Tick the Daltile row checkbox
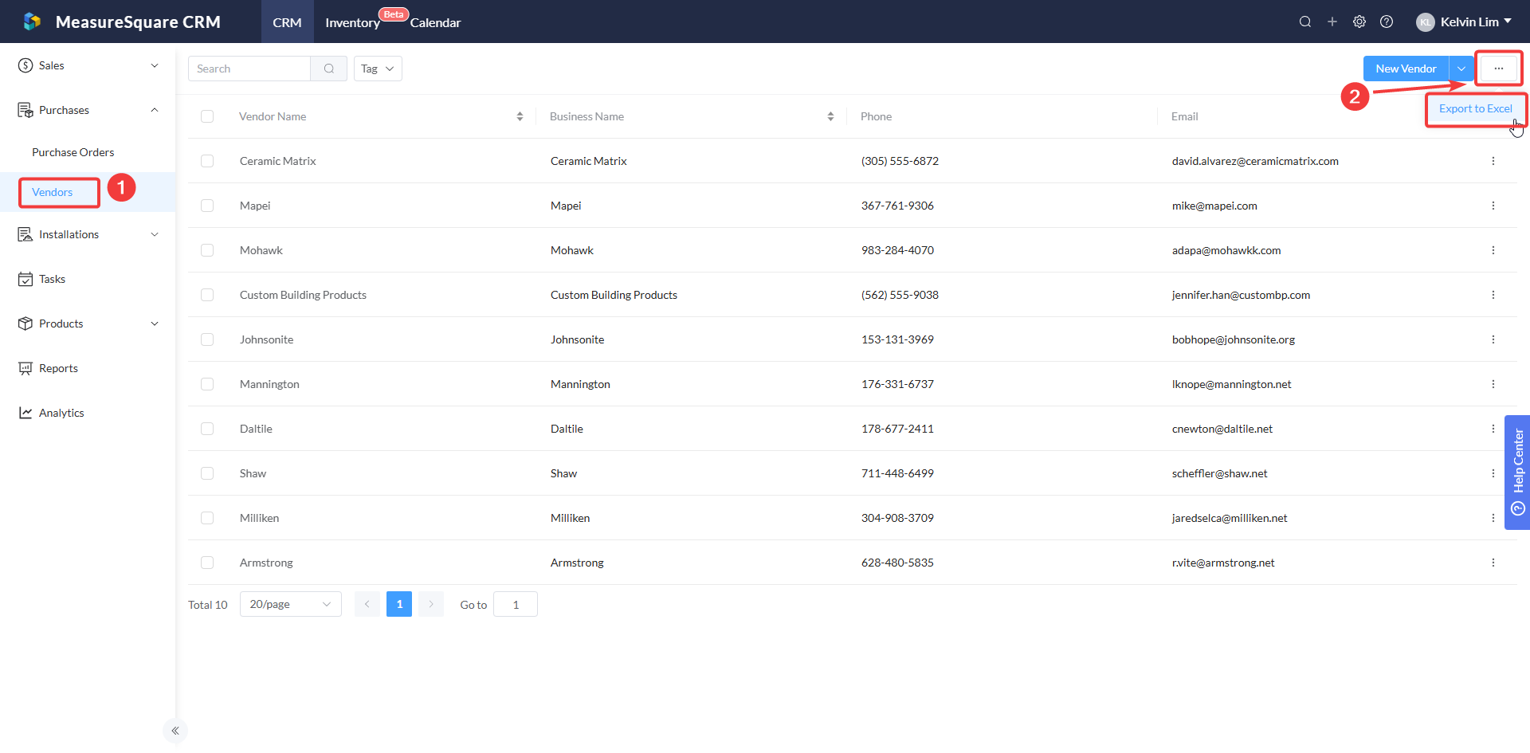The height and width of the screenshot is (753, 1530). [x=207, y=429]
